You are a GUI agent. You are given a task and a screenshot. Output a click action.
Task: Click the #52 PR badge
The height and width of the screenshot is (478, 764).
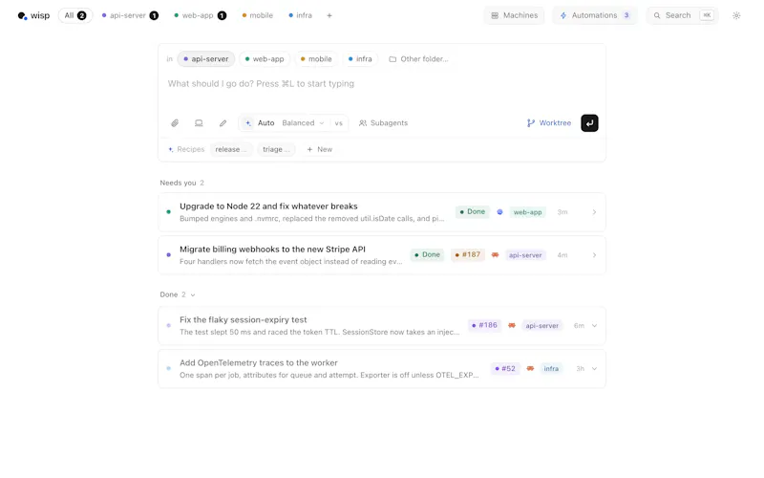click(505, 369)
